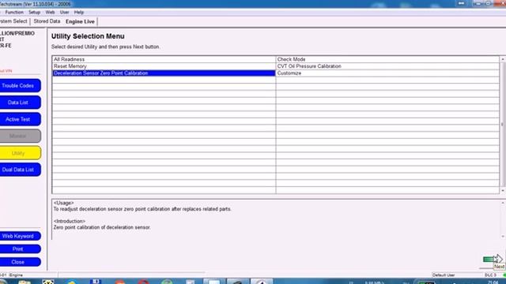Click the utility list scrollbar up arrow
506x284 pixels.
coord(503,59)
